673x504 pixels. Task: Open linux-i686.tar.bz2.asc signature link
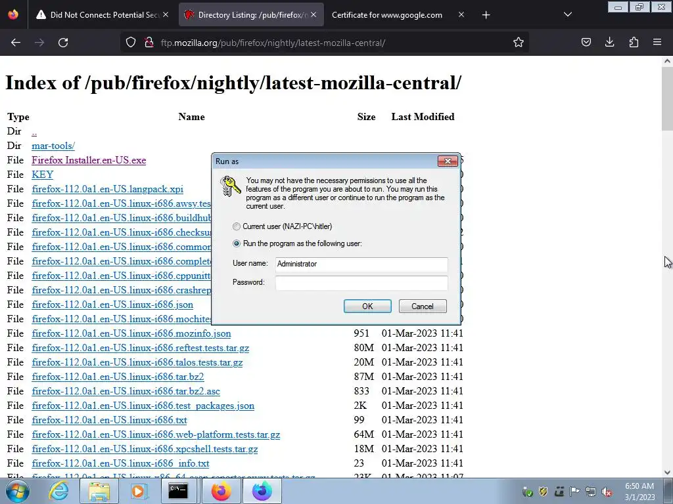pyautogui.click(x=126, y=391)
